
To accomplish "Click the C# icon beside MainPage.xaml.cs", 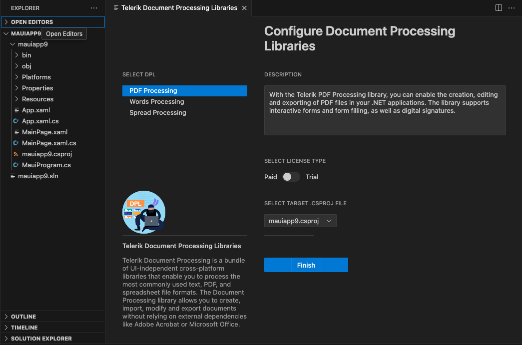I will pos(15,143).
